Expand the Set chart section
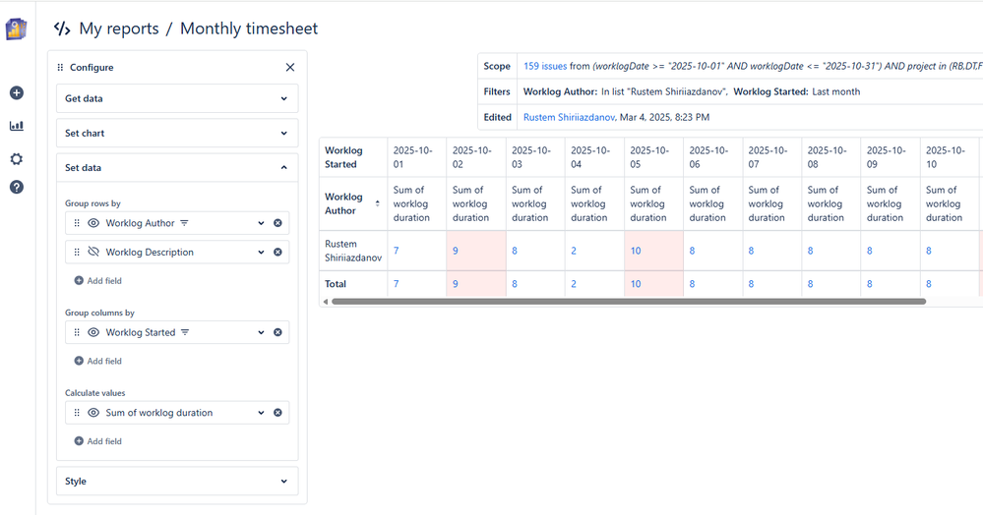The height and width of the screenshot is (515, 983). tap(177, 133)
